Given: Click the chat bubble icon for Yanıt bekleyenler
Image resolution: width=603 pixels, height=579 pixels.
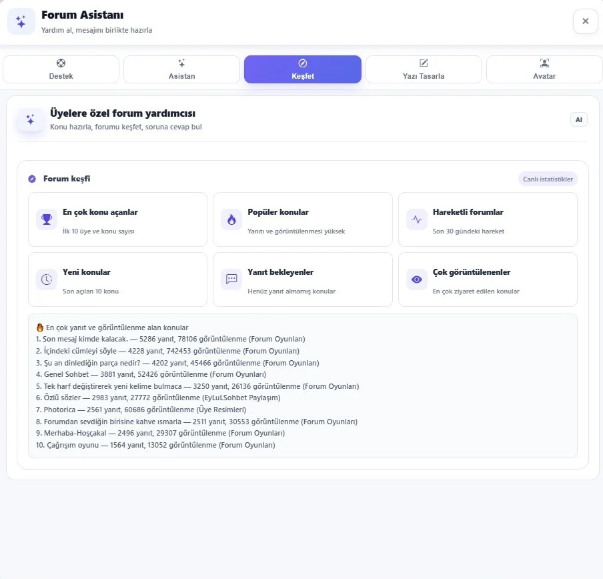Looking at the screenshot, I should click(x=231, y=279).
